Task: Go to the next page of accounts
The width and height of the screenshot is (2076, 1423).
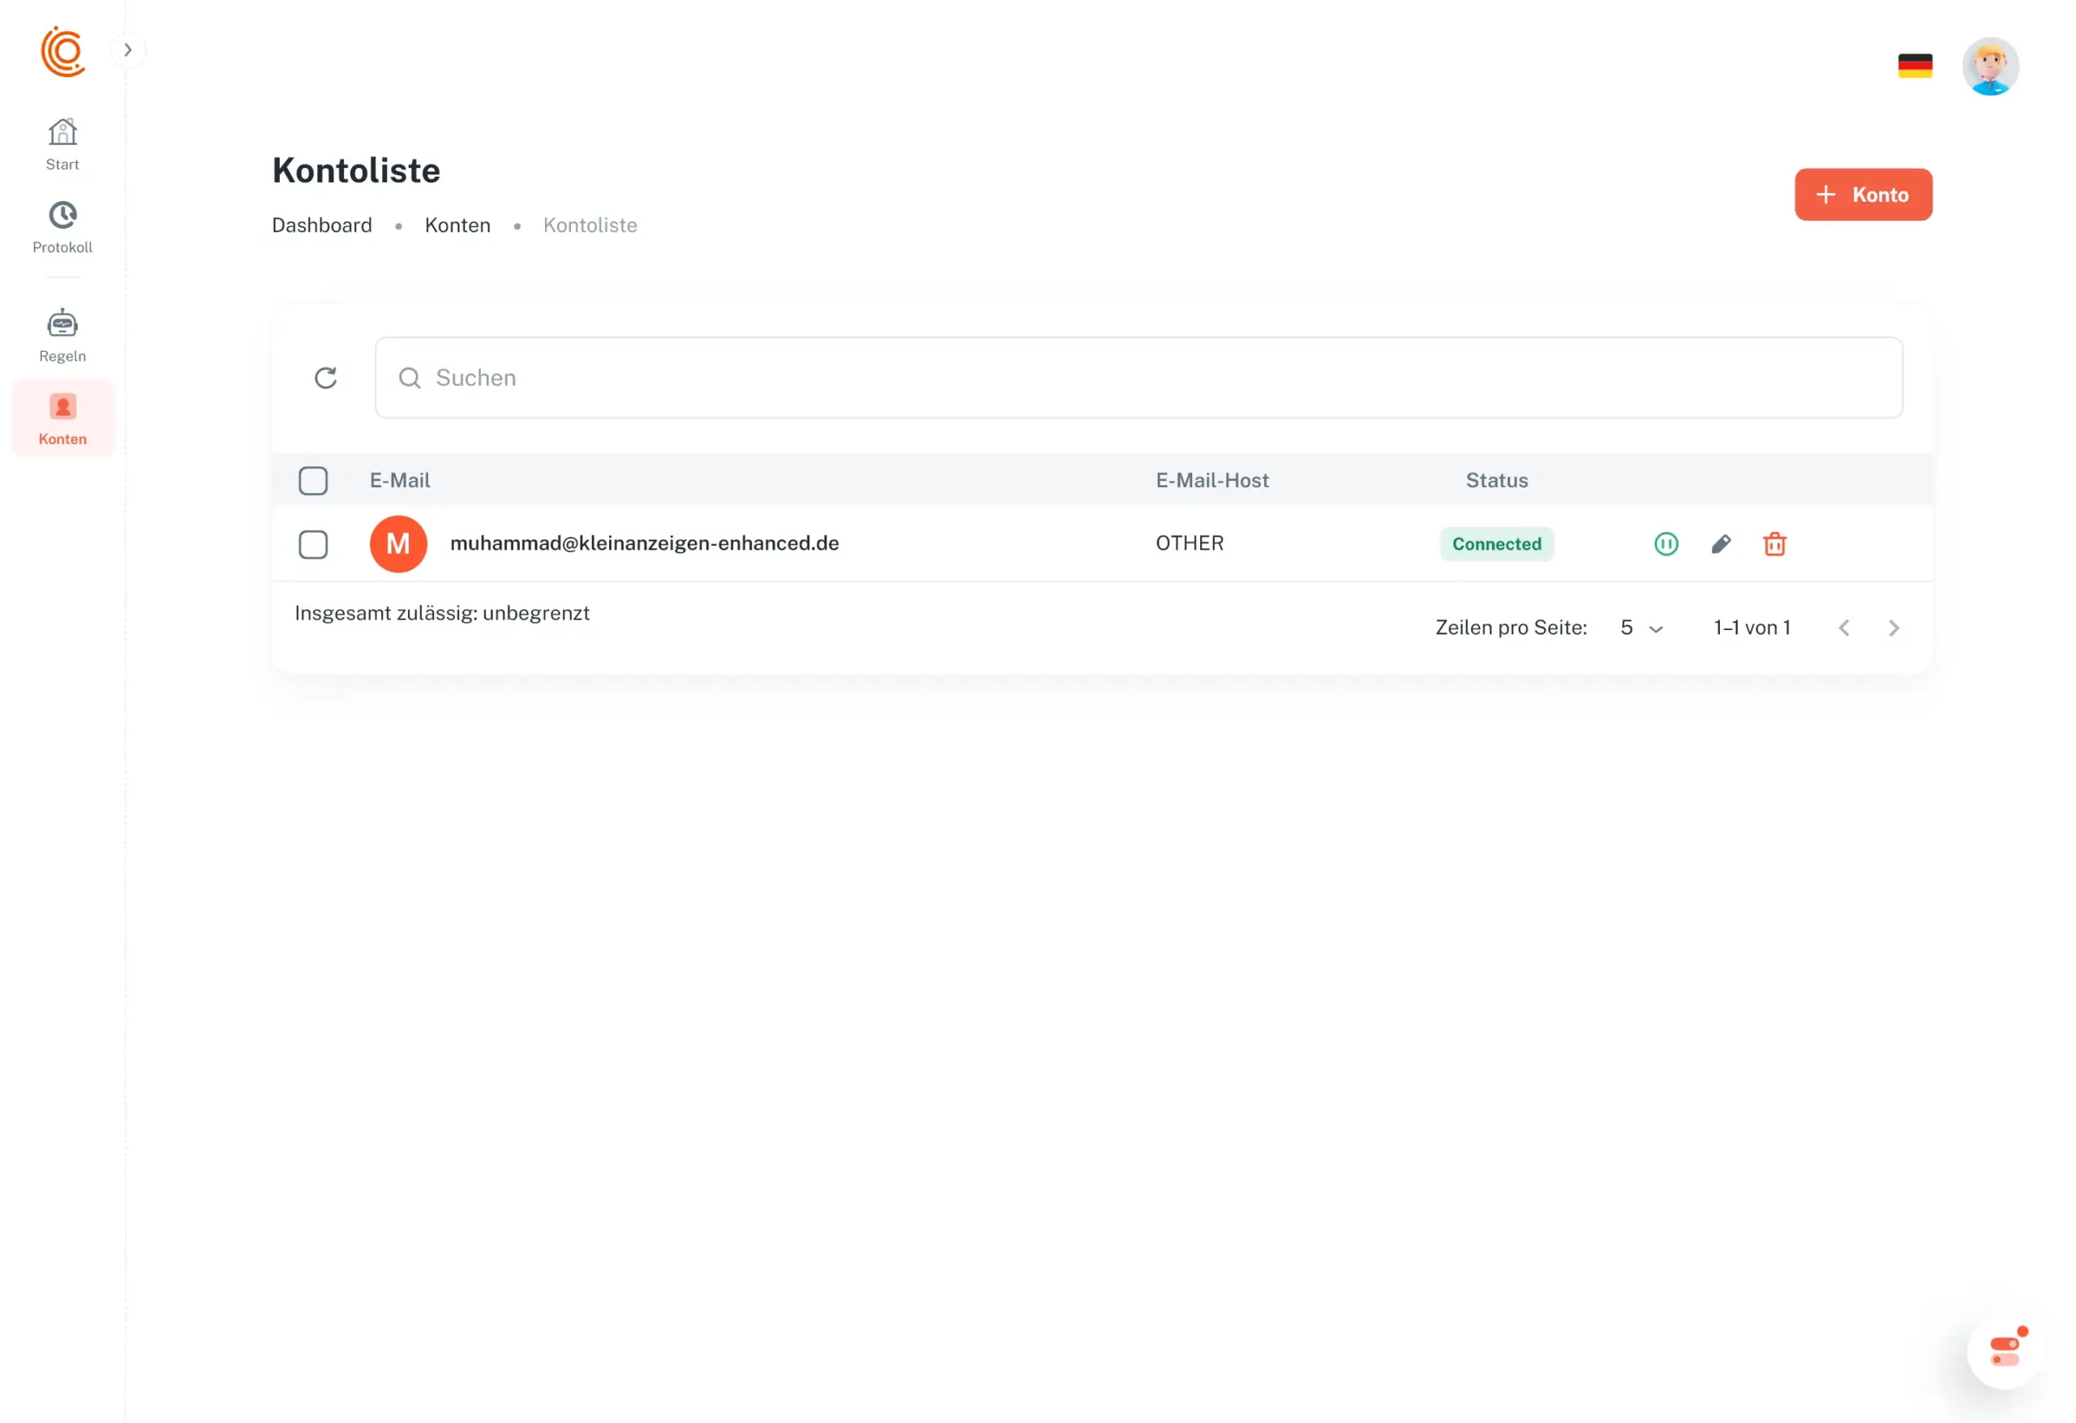Action: click(1893, 628)
